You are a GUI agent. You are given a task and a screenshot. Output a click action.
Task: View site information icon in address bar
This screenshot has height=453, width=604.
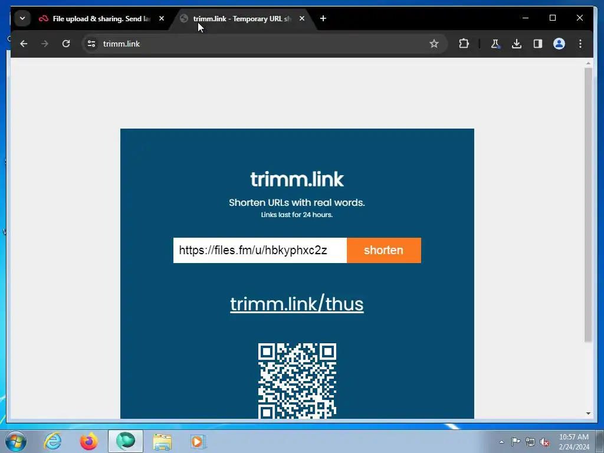point(91,44)
